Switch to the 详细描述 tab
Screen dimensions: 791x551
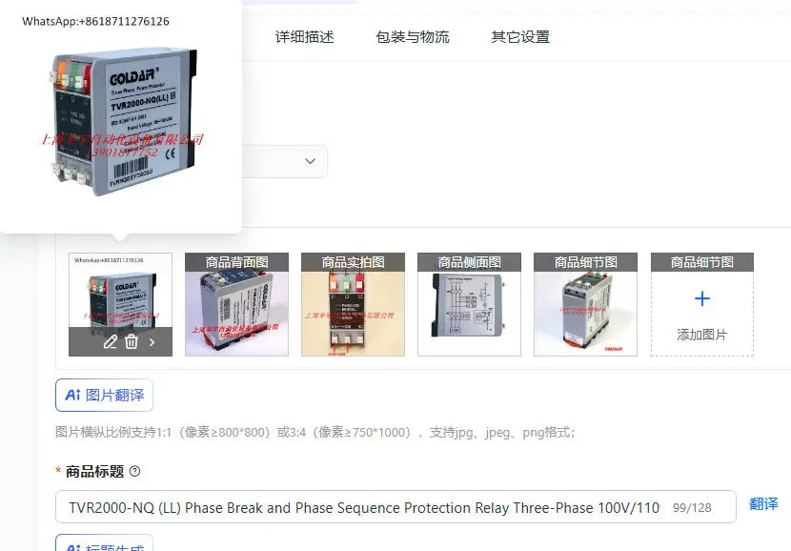click(x=305, y=37)
